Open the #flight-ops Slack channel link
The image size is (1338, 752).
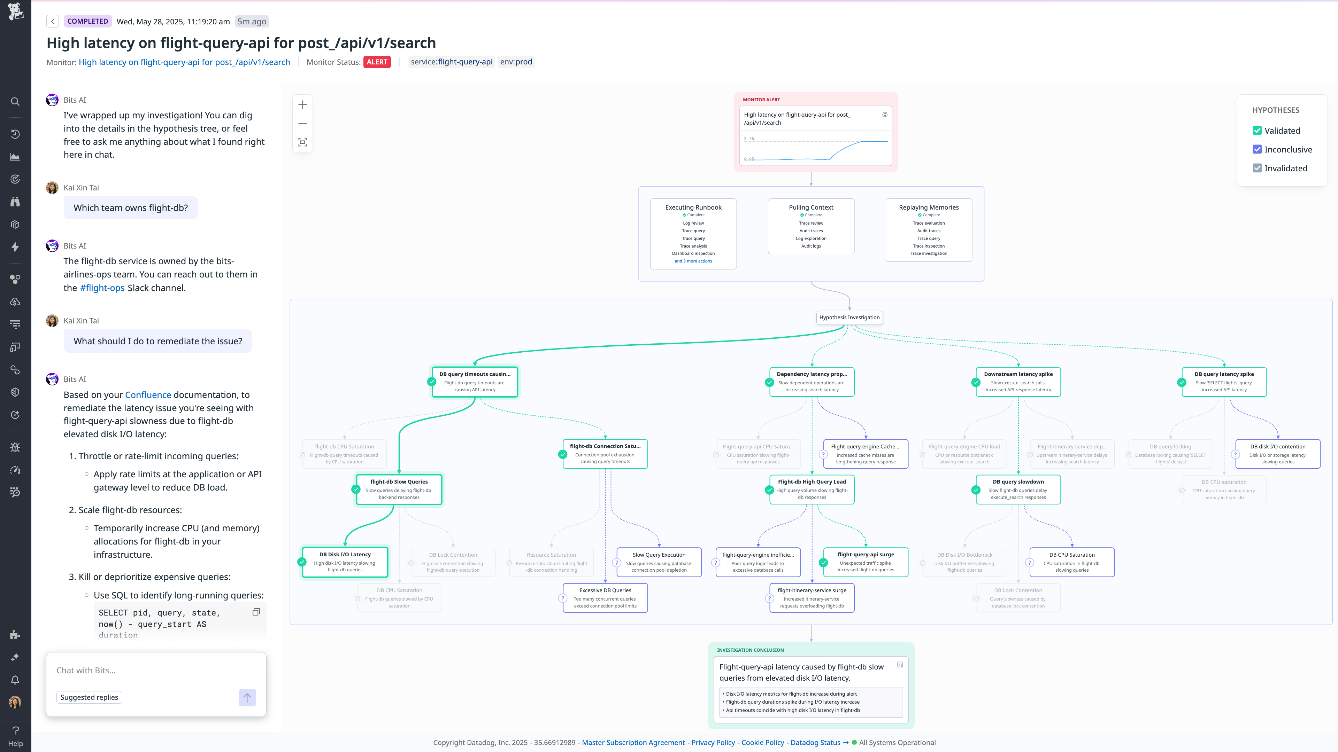pos(102,288)
